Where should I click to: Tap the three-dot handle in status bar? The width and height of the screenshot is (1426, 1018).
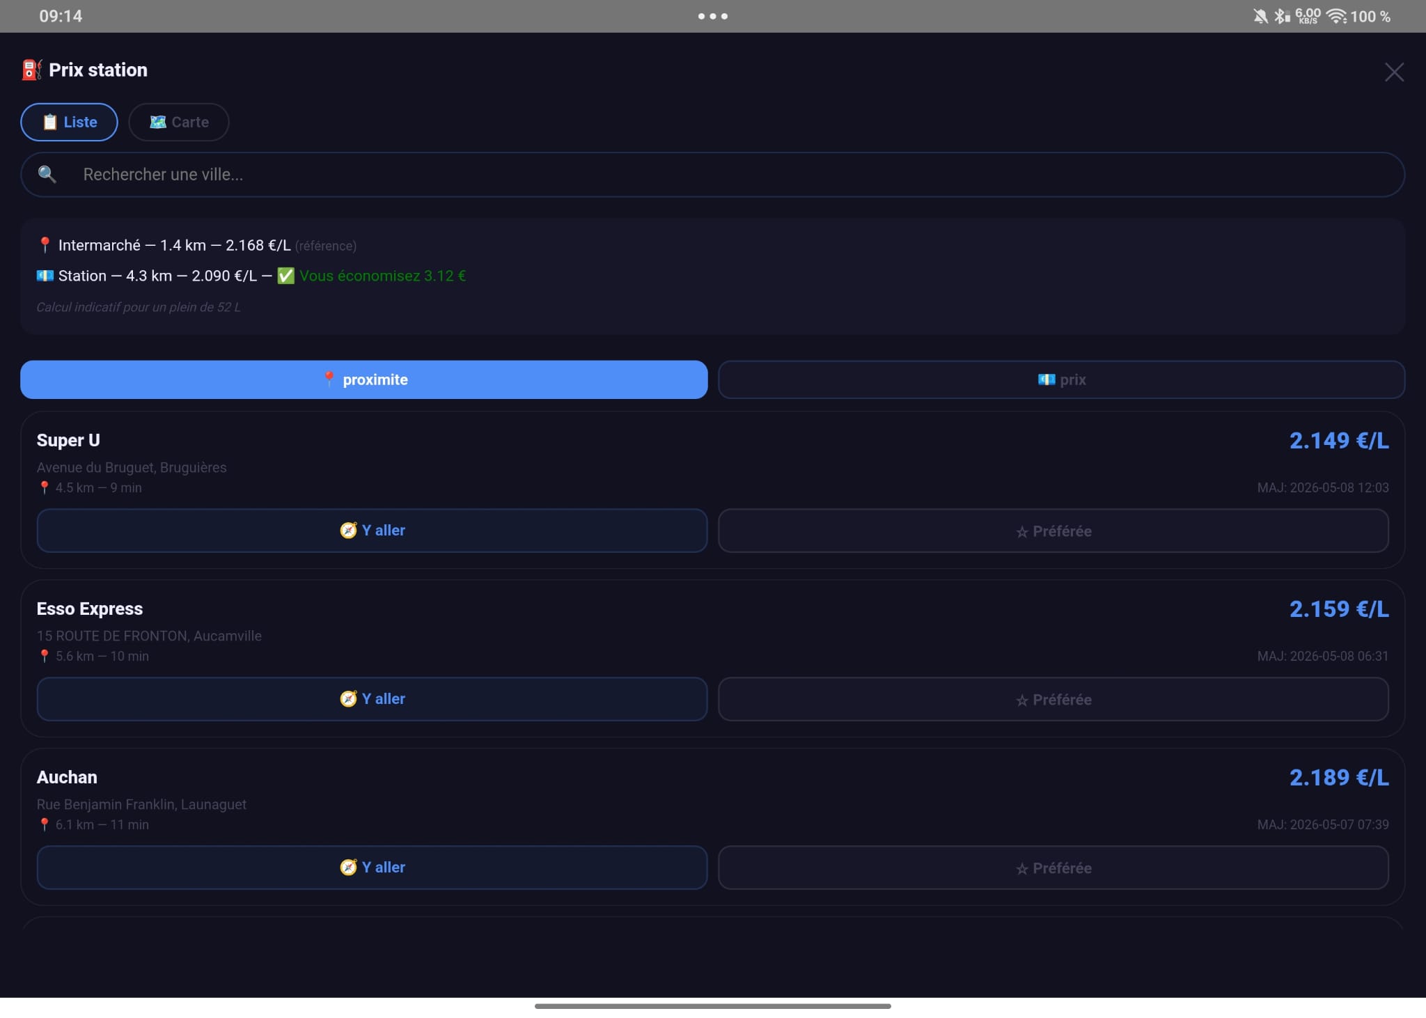tap(713, 16)
